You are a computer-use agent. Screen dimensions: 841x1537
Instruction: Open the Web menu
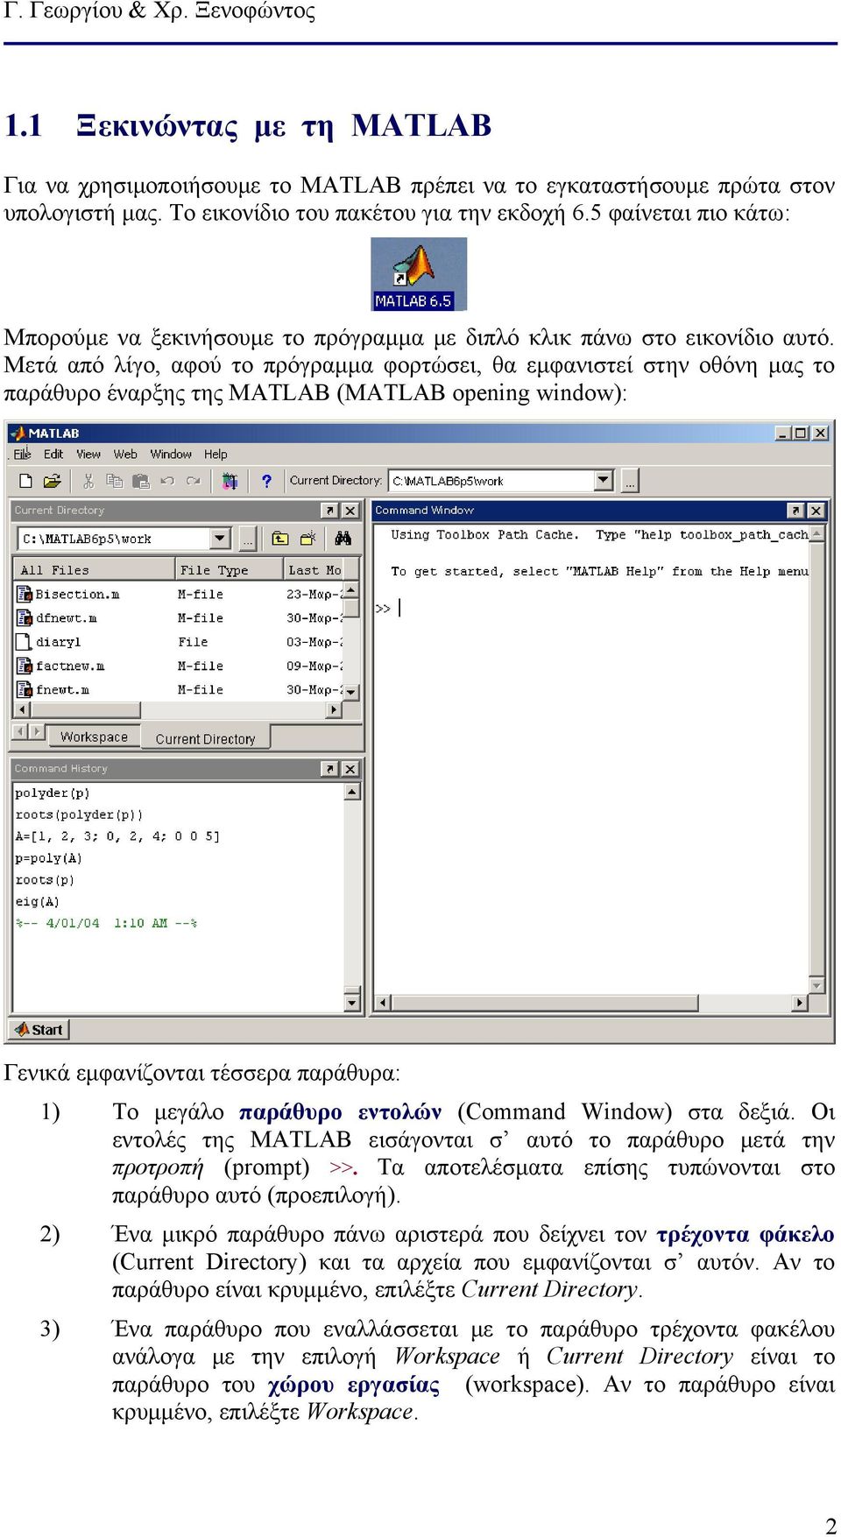[x=125, y=454]
